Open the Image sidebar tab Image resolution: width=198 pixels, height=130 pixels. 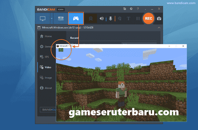click(x=46, y=78)
